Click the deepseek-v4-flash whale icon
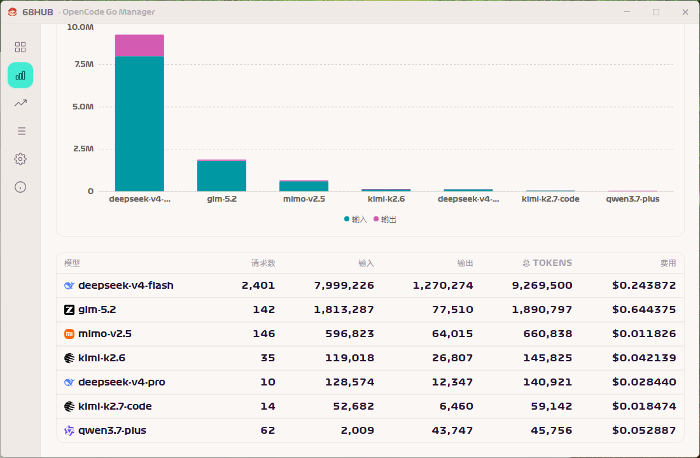The height and width of the screenshot is (458, 700). (x=69, y=286)
